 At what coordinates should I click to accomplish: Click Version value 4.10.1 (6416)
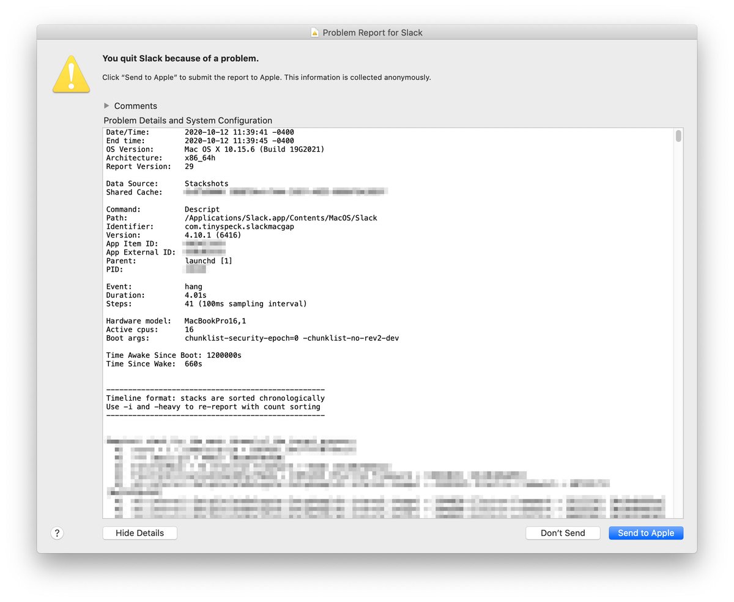[213, 235]
